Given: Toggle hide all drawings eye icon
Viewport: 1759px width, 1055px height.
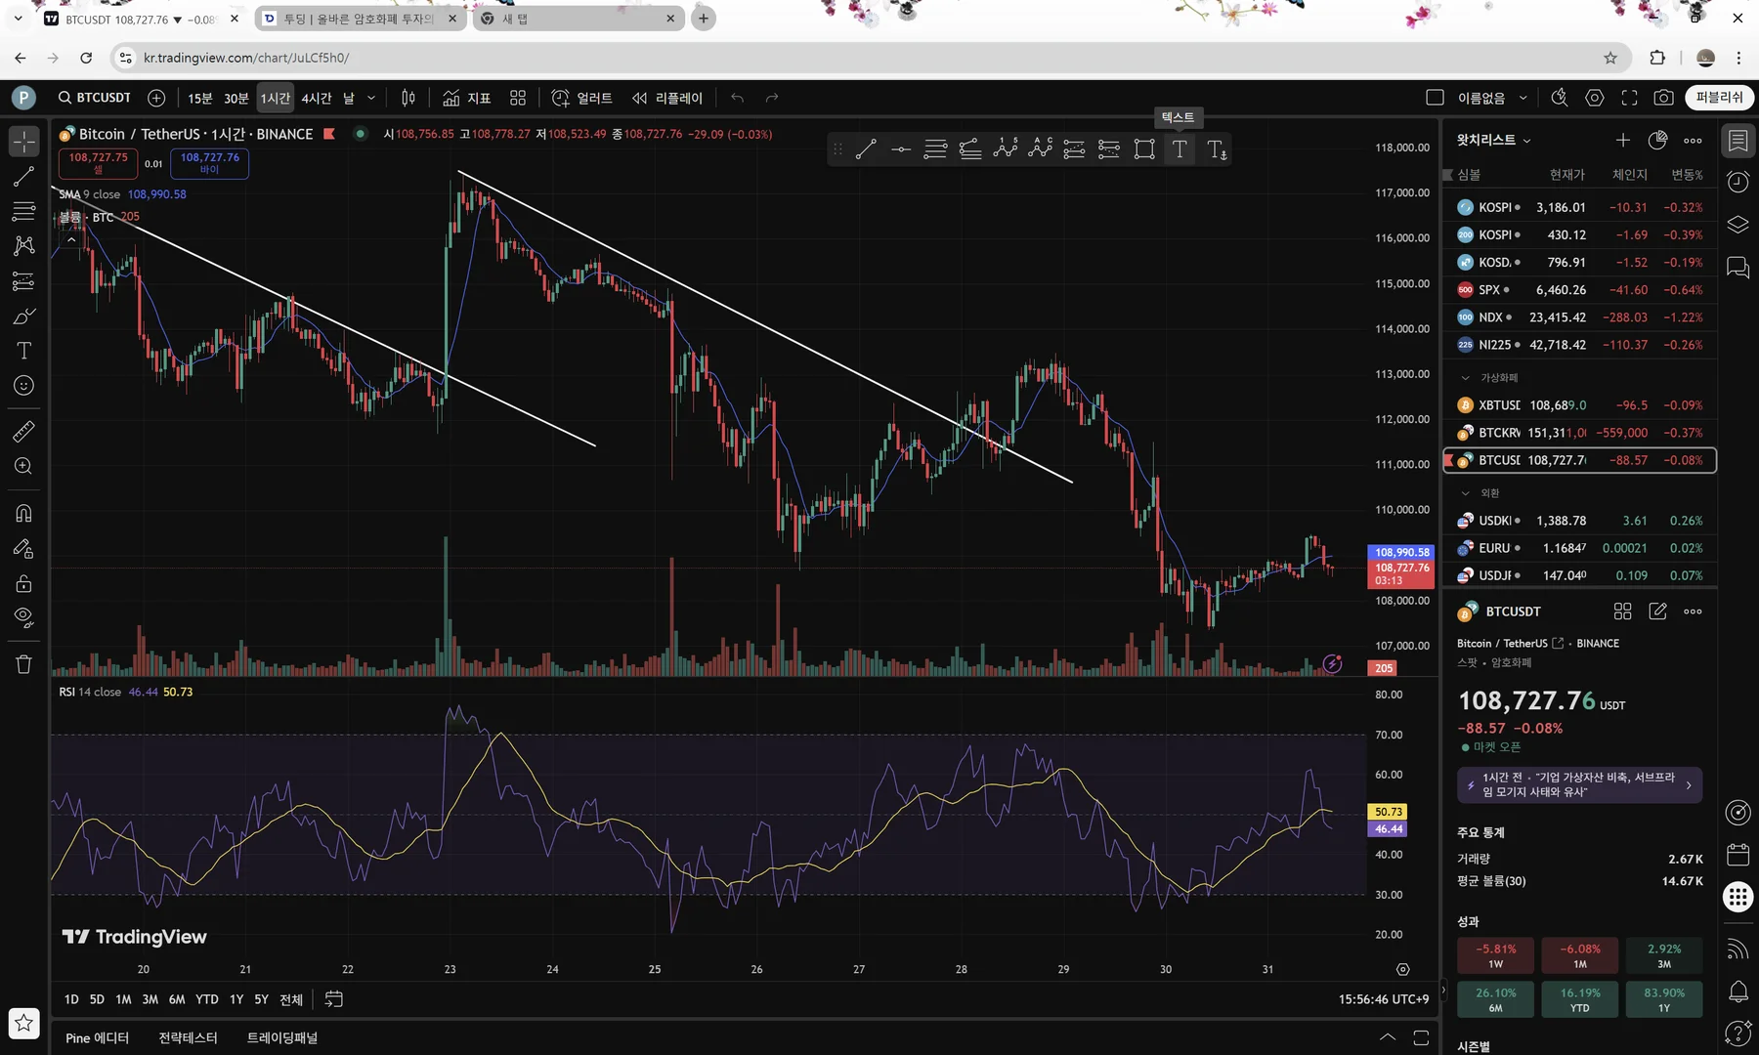Looking at the screenshot, I should click(x=23, y=617).
